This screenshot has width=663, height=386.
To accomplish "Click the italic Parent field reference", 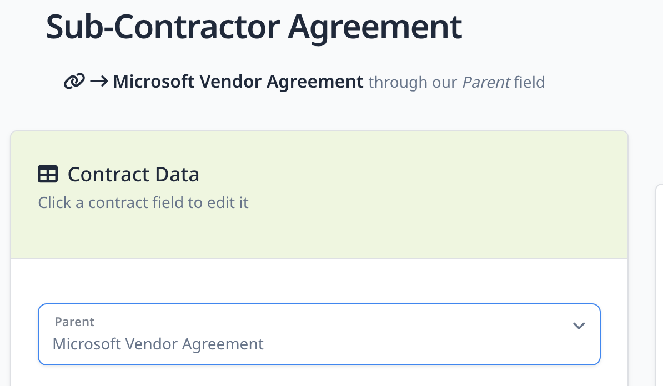I will 486,83.
